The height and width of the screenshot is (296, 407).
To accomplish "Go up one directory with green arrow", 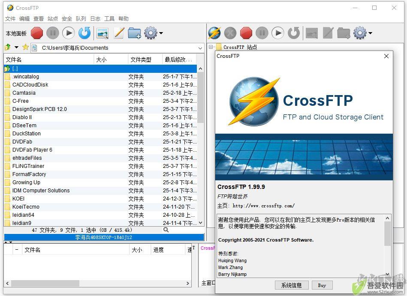I will [x=8, y=47].
